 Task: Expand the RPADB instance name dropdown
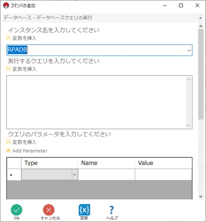(x=189, y=50)
